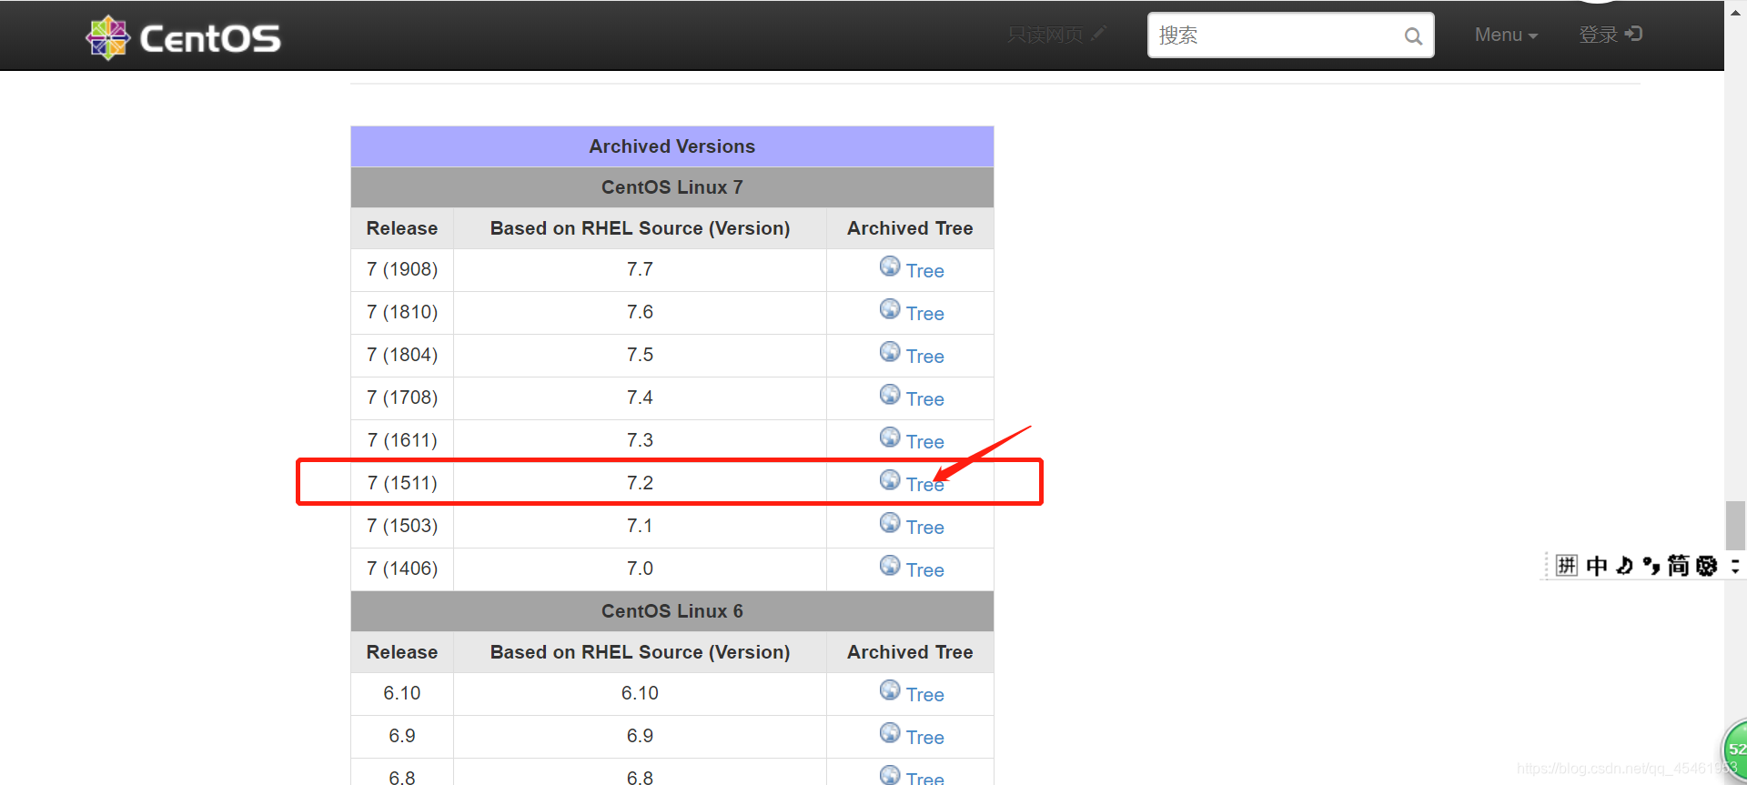Image resolution: width=1747 pixels, height=785 pixels.
Task: Click the CentOS logo in the header
Action: (183, 37)
